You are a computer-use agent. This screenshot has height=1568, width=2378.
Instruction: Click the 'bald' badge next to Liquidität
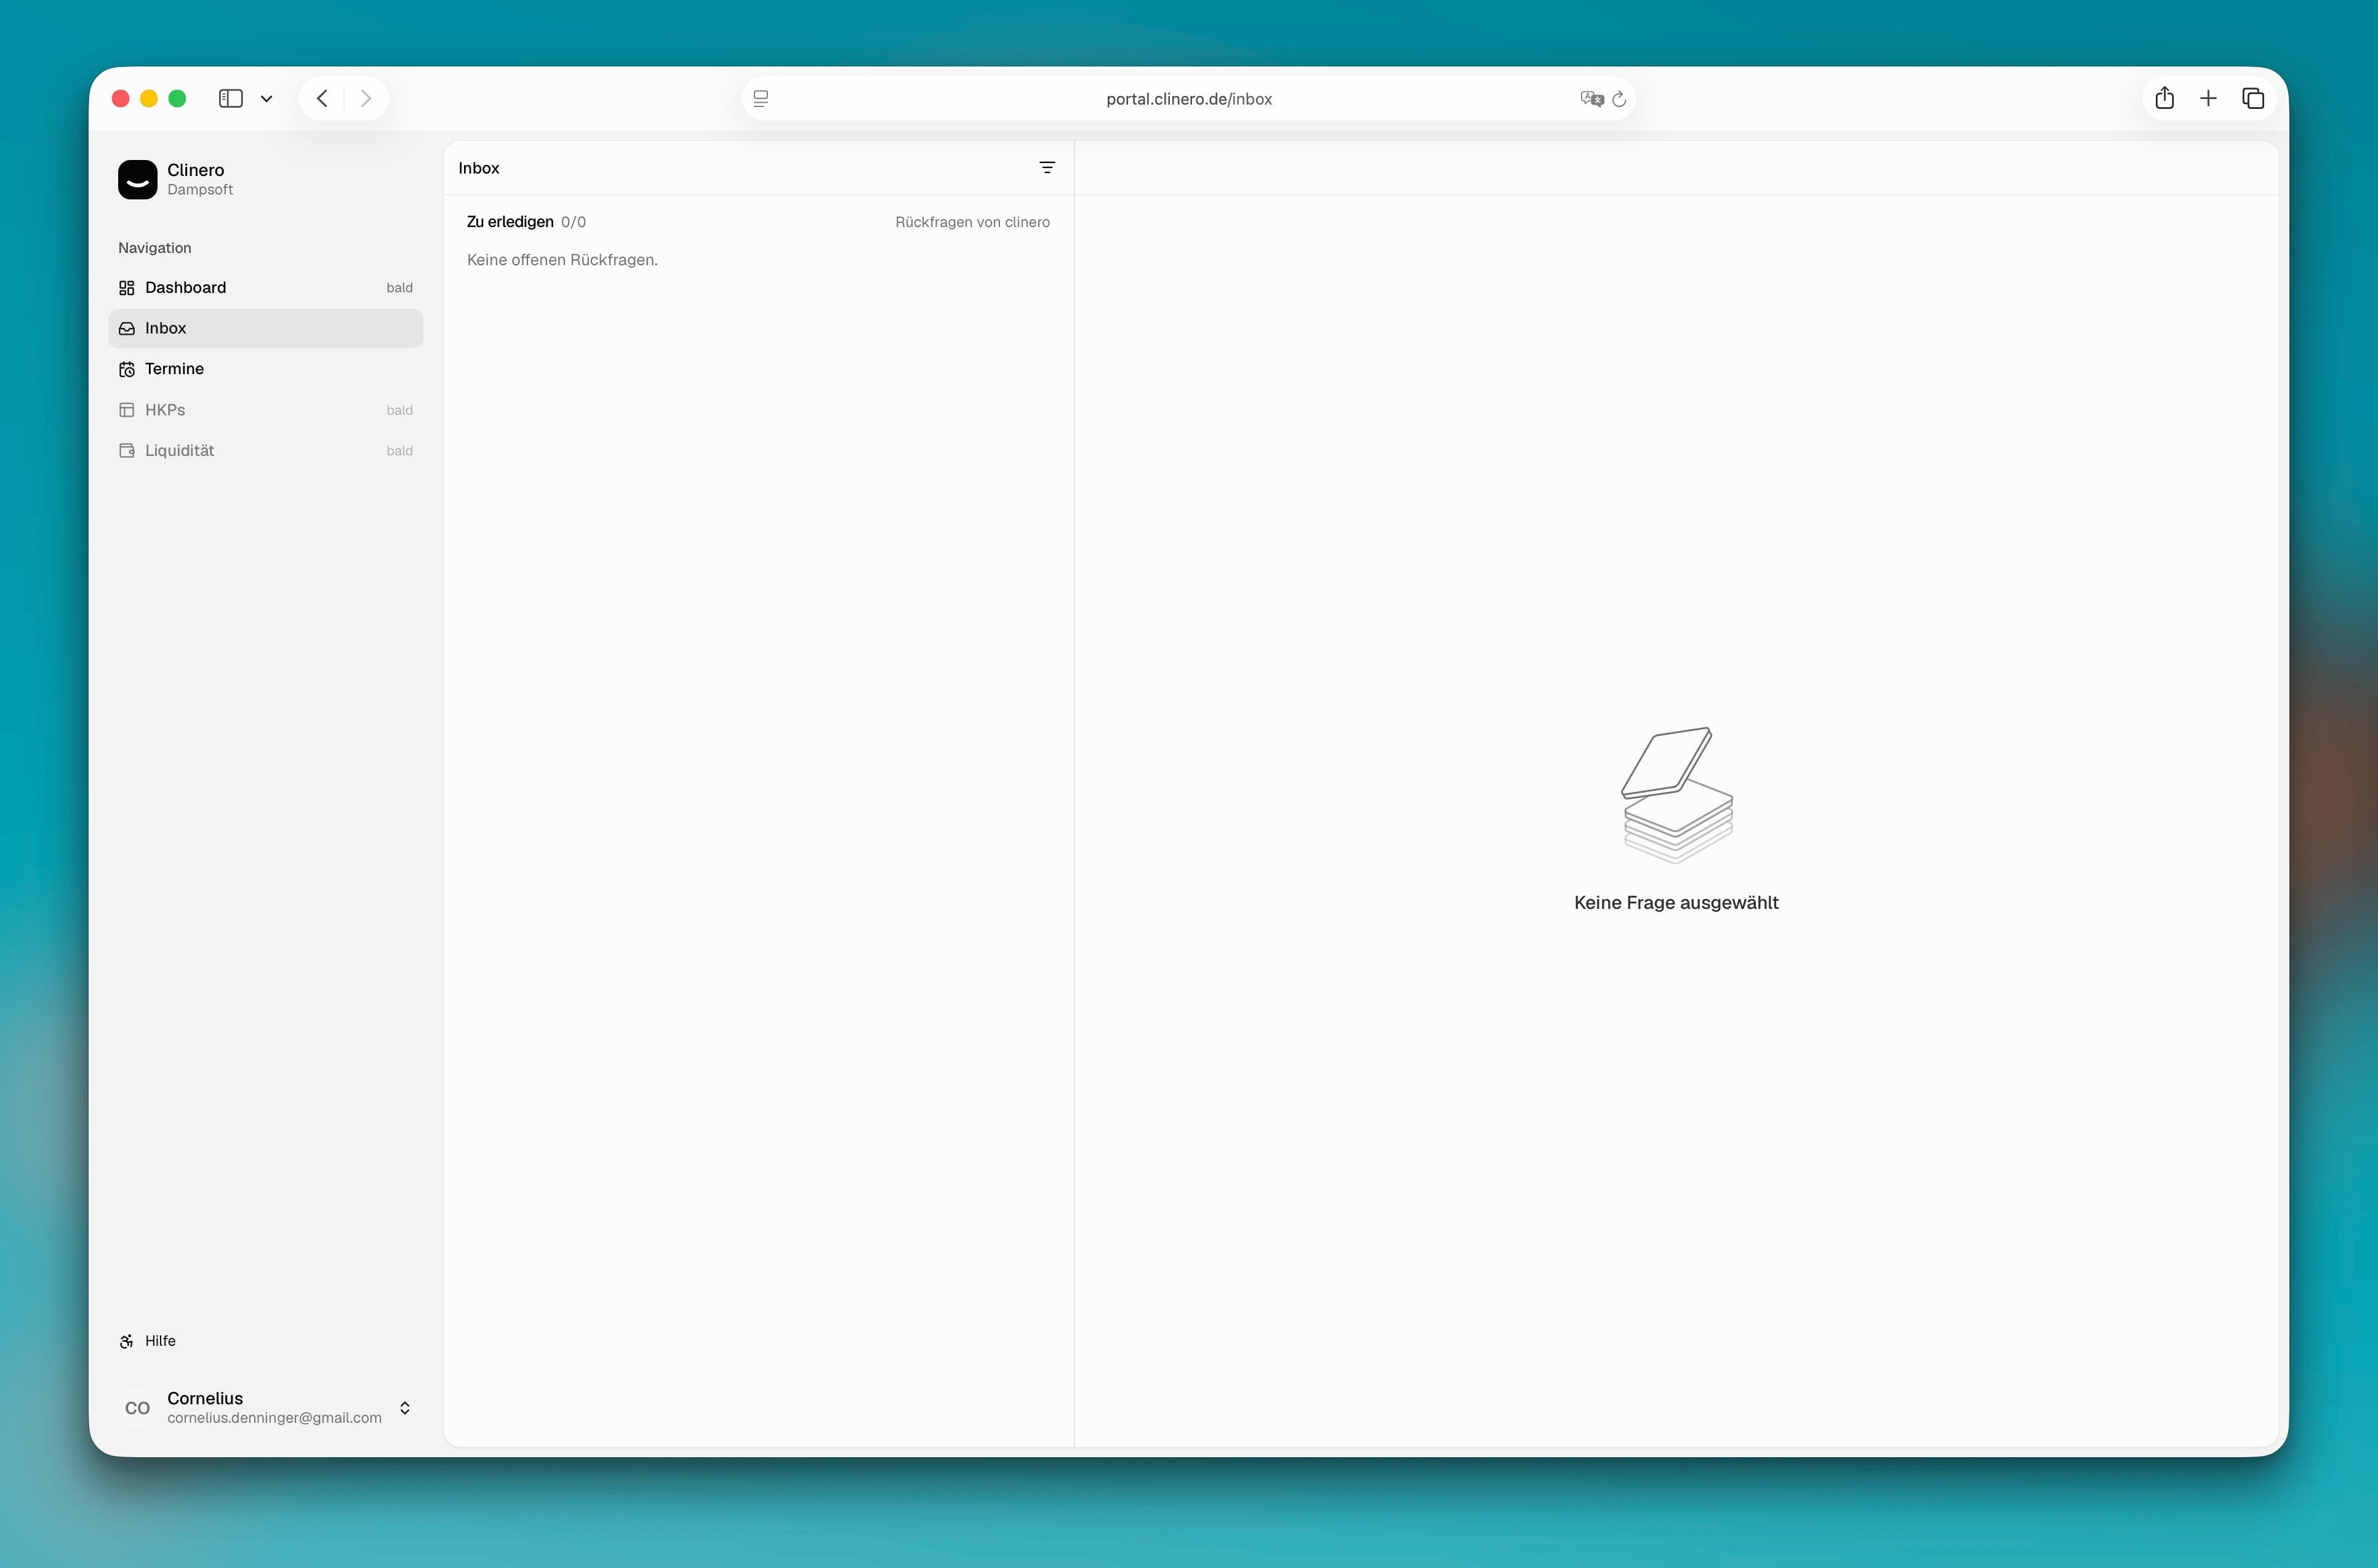399,451
